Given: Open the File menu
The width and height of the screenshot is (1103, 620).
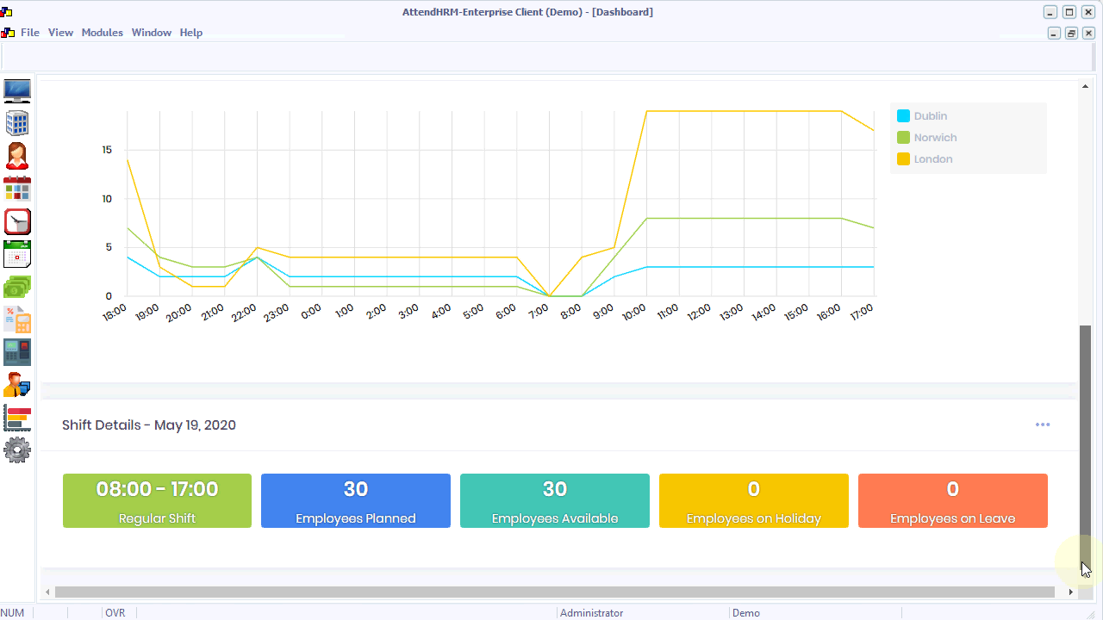Looking at the screenshot, I should pos(30,33).
